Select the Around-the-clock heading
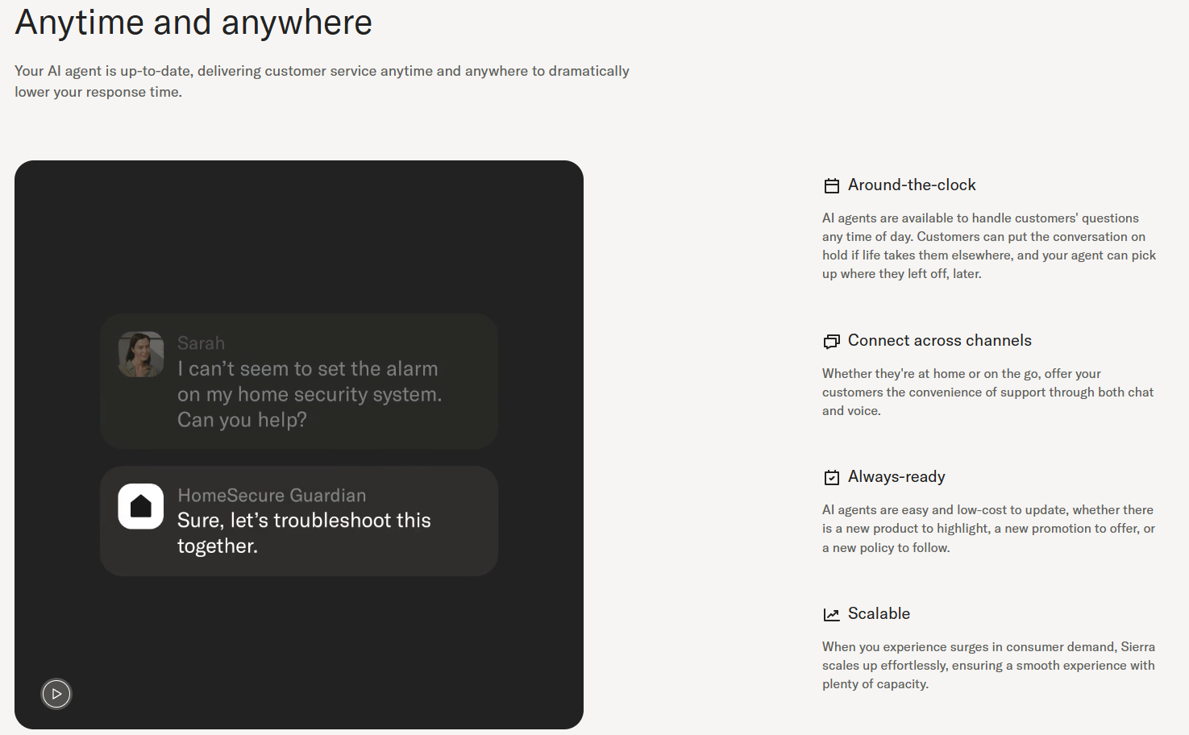 pos(912,185)
